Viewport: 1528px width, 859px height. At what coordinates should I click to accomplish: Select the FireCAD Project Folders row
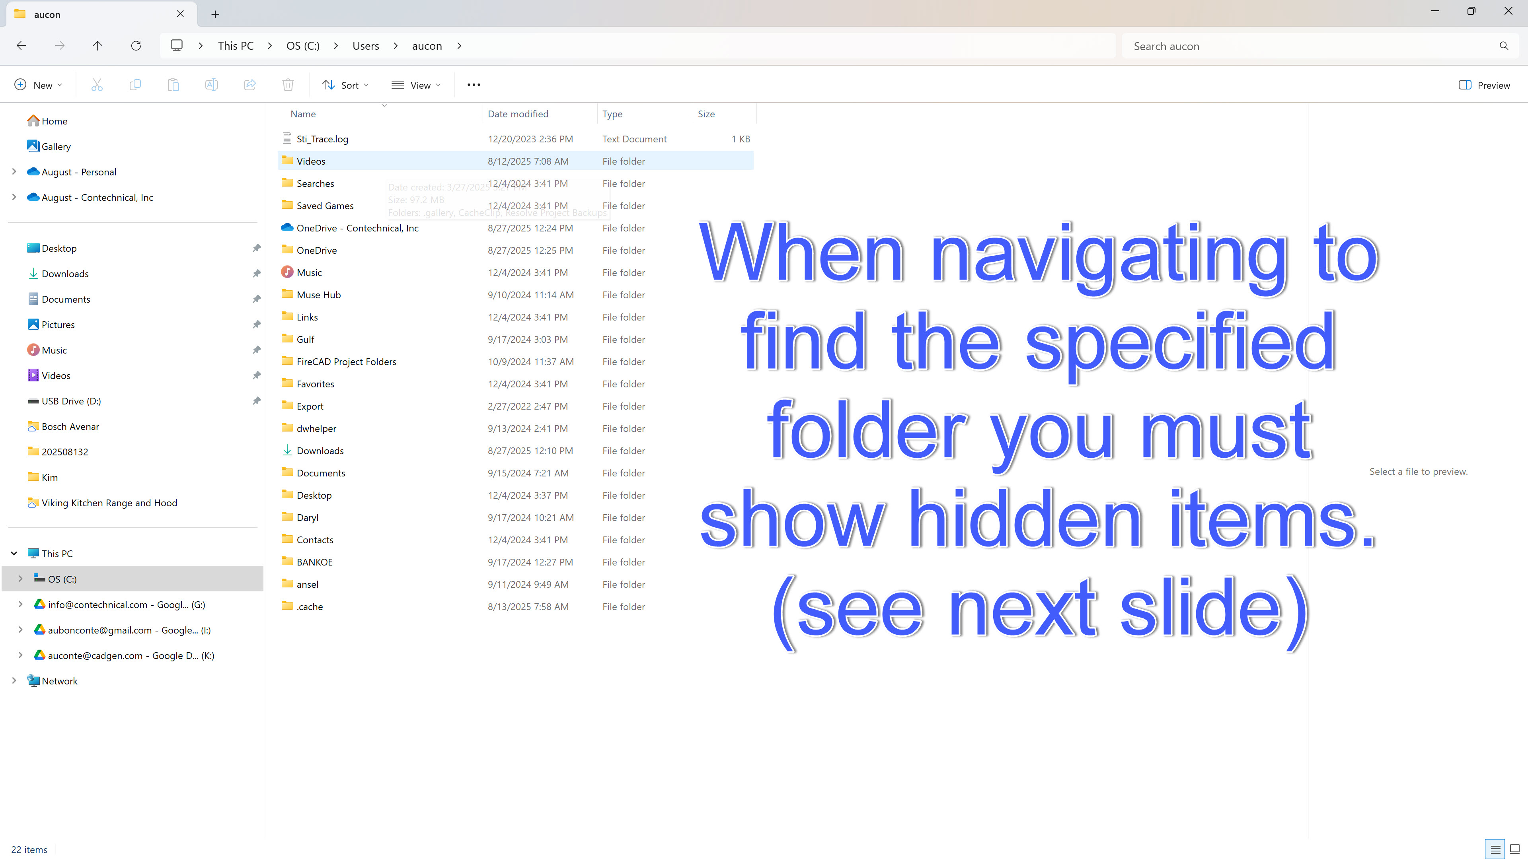point(515,361)
